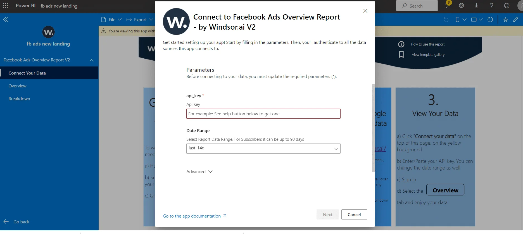The width and height of the screenshot is (523, 234).
Task: Click the Next button
Action: click(x=328, y=214)
